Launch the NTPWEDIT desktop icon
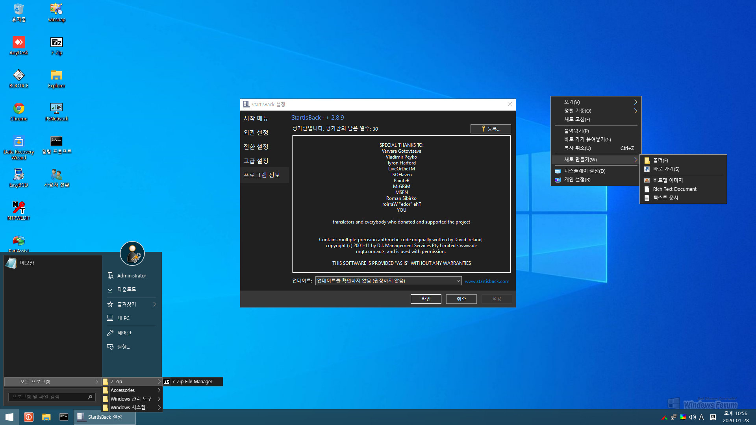Viewport: 756px width, 425px height. 19,211
